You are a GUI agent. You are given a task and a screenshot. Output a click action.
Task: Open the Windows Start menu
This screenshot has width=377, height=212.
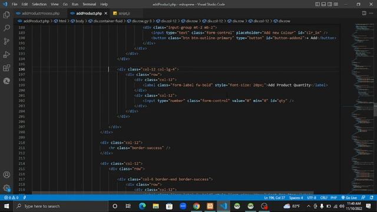6,206
